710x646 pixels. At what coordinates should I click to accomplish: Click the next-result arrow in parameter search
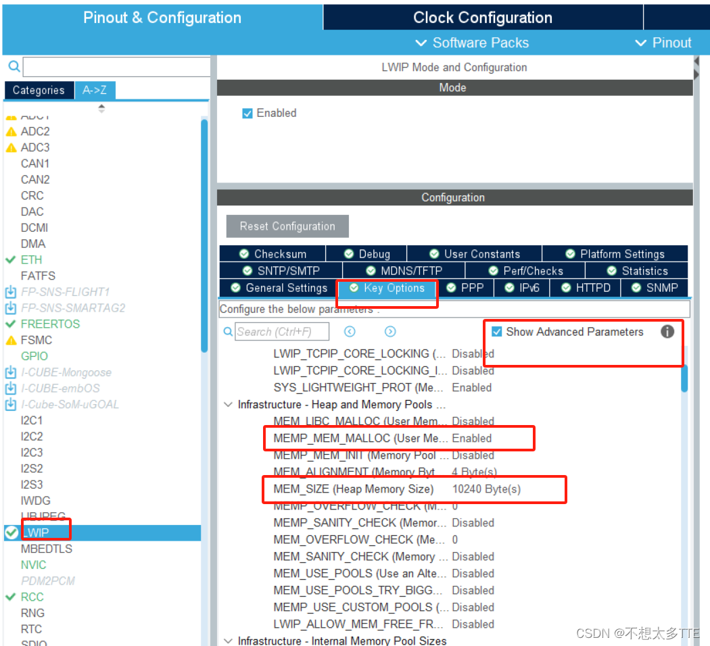coord(390,331)
